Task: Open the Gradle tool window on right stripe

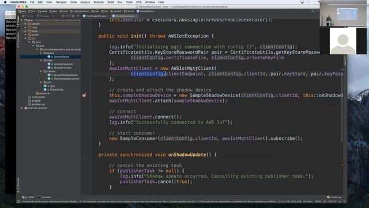Action: pyautogui.click(x=345, y=61)
